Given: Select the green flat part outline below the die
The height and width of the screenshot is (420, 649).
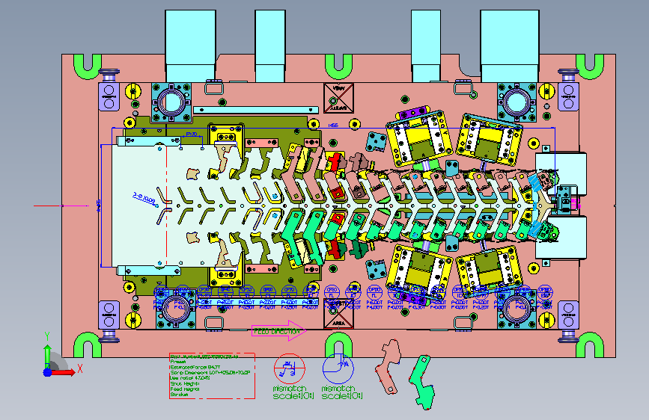Looking at the screenshot, I should tap(423, 383).
